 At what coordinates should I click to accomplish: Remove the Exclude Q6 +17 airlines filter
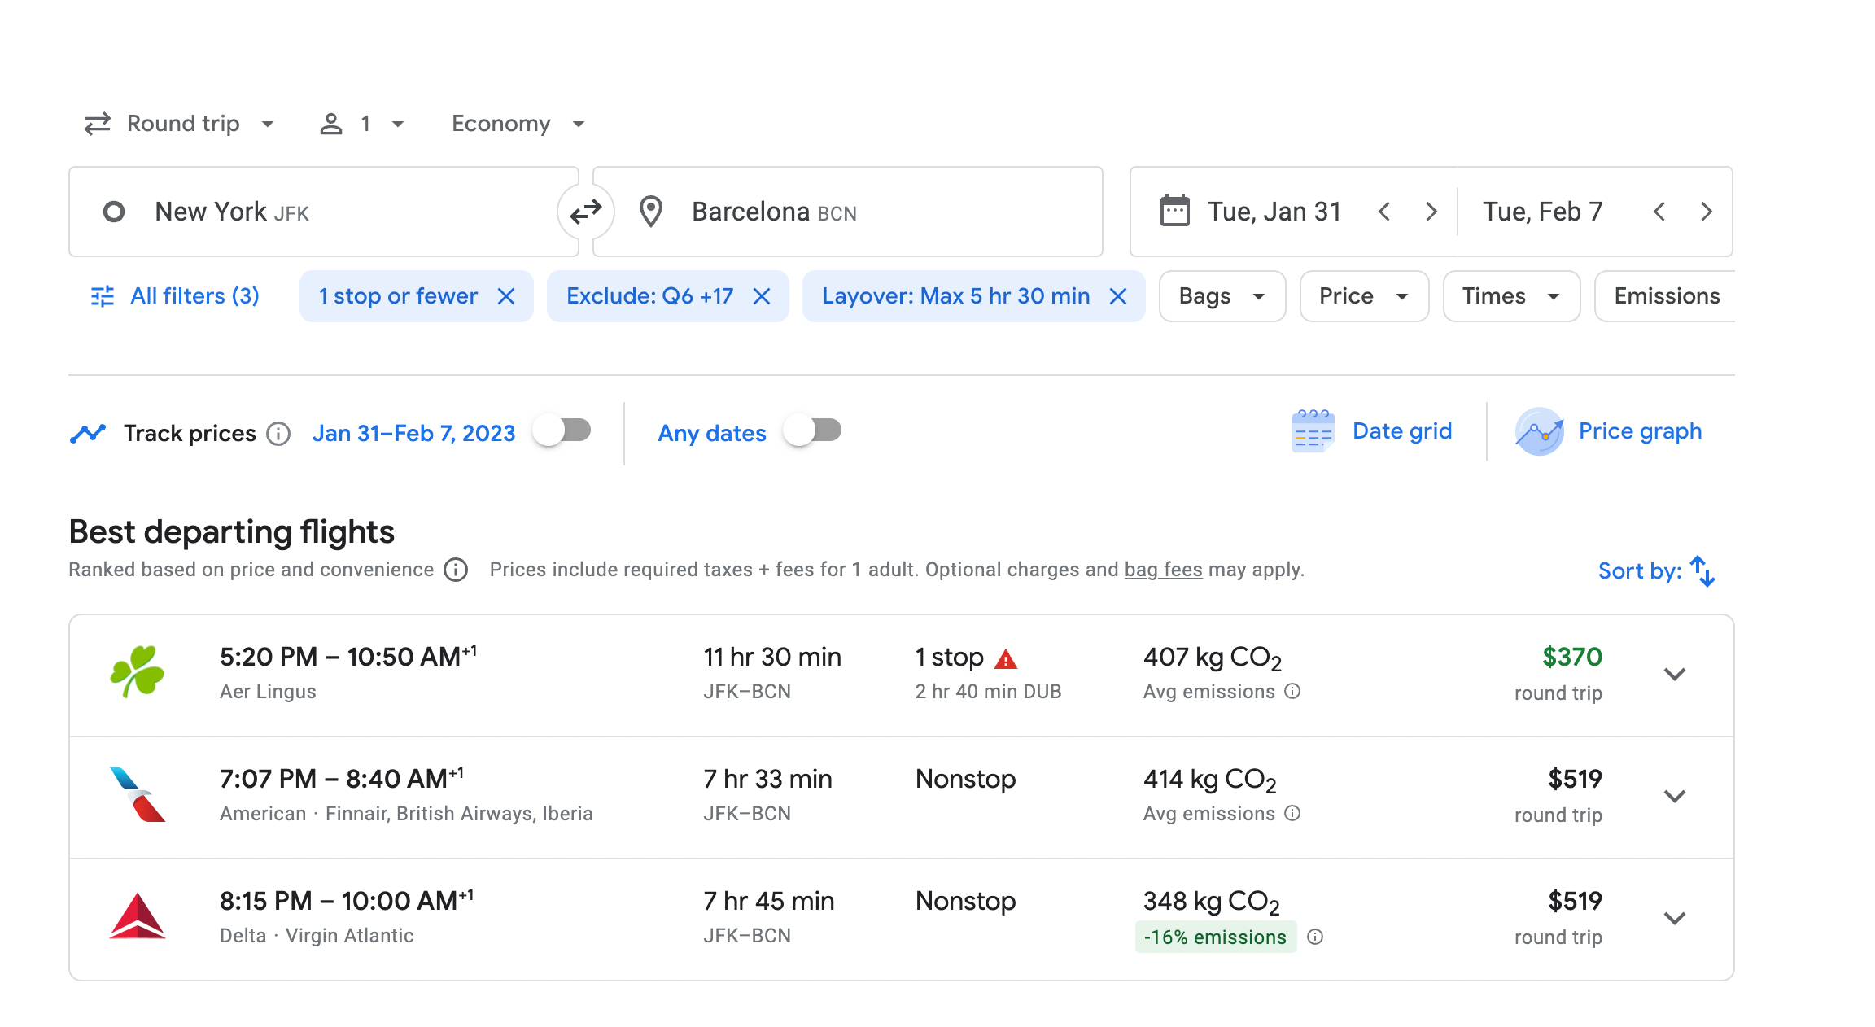tap(762, 296)
